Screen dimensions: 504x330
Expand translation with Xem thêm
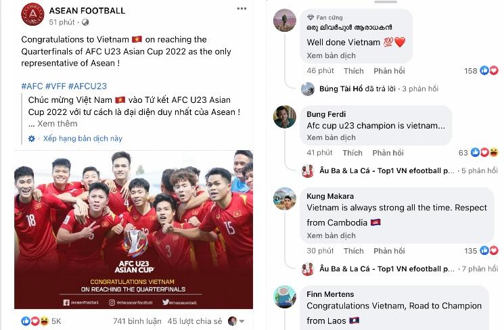58,124
